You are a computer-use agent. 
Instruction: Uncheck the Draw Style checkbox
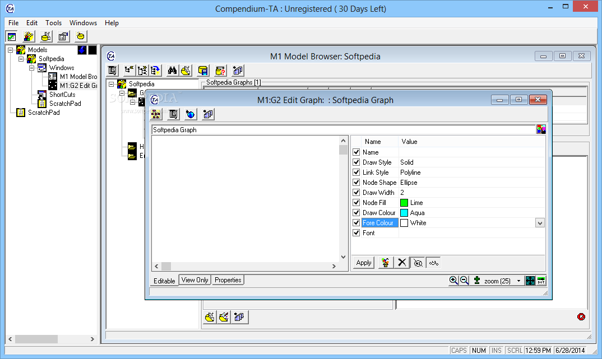pos(356,162)
